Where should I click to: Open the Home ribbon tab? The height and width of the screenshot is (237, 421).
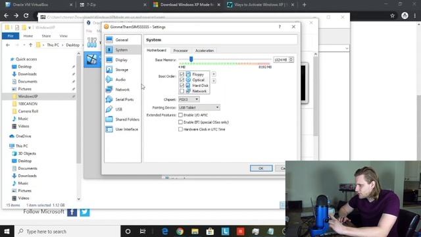coord(28,36)
